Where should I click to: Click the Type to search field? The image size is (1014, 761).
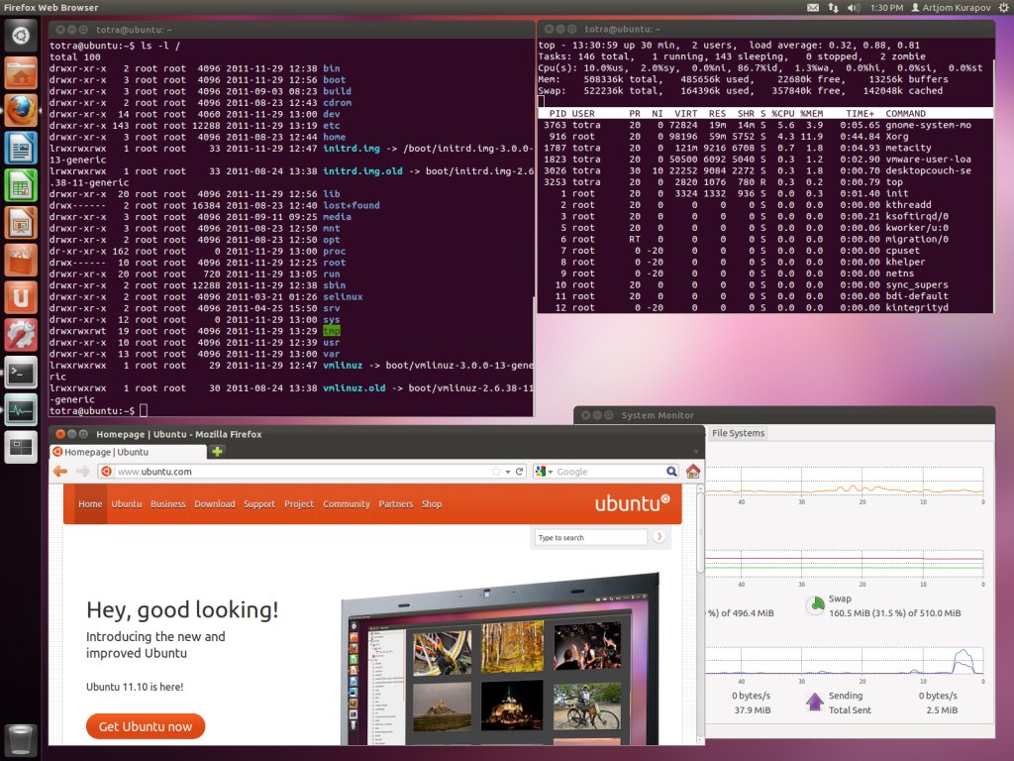(590, 538)
